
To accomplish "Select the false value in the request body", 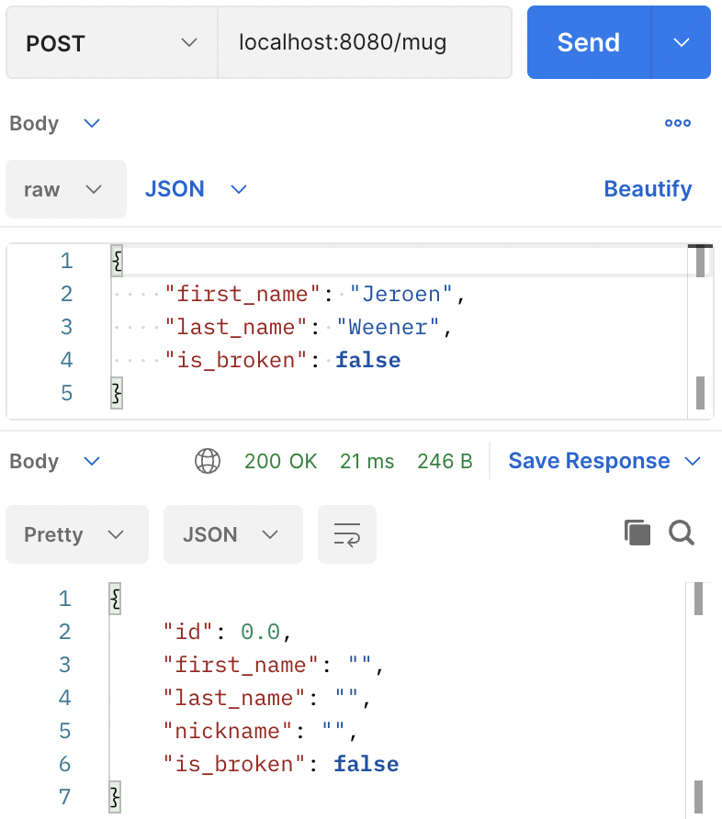I will tap(367, 361).
